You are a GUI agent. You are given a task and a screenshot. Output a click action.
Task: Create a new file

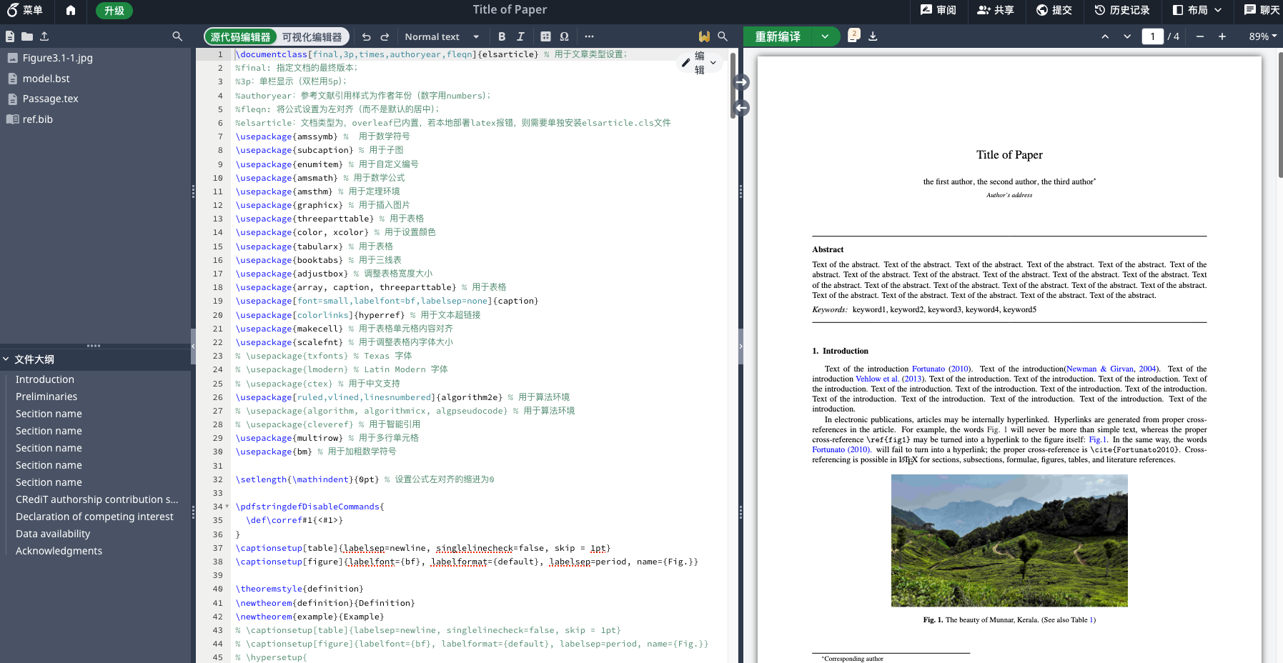(10, 36)
